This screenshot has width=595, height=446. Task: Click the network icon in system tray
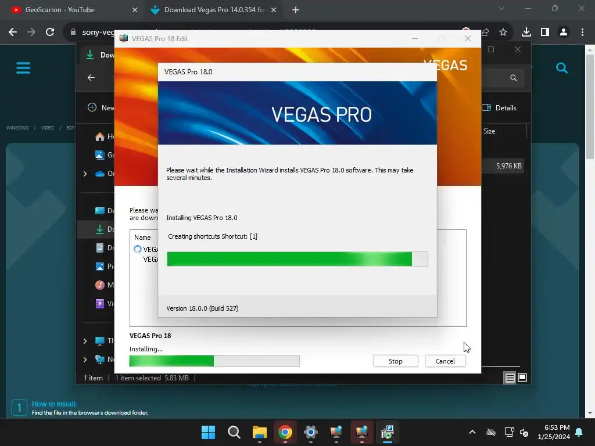[509, 432]
